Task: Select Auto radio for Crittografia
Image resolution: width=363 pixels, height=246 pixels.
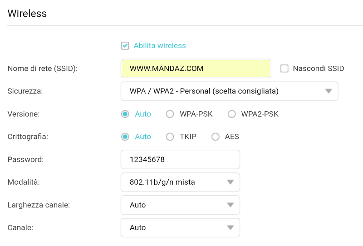Action: click(125, 137)
